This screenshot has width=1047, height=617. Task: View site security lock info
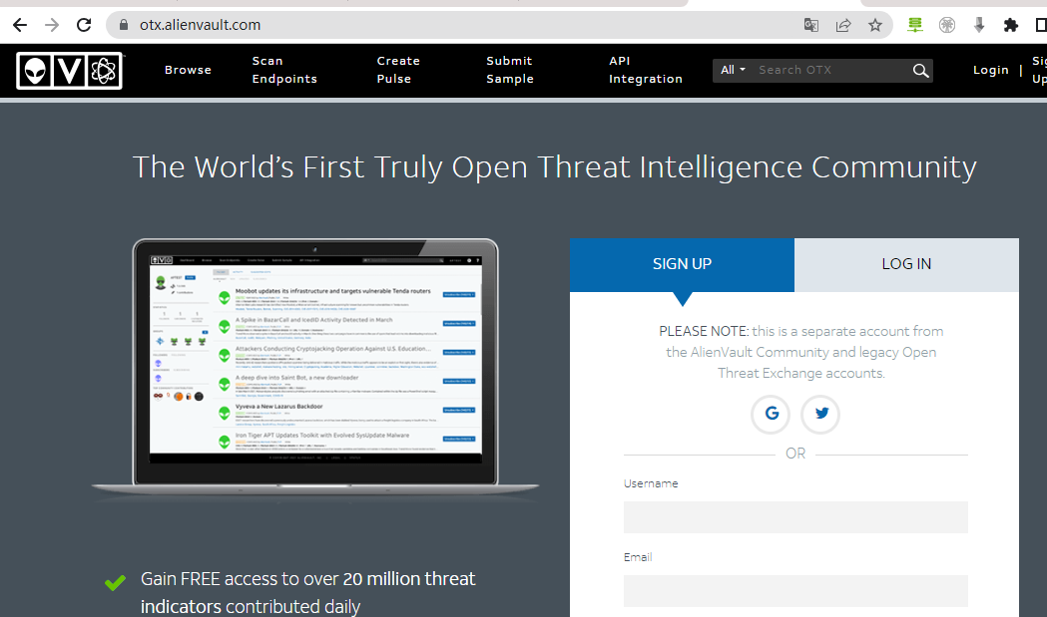[123, 25]
